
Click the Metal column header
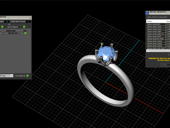(156, 21)
